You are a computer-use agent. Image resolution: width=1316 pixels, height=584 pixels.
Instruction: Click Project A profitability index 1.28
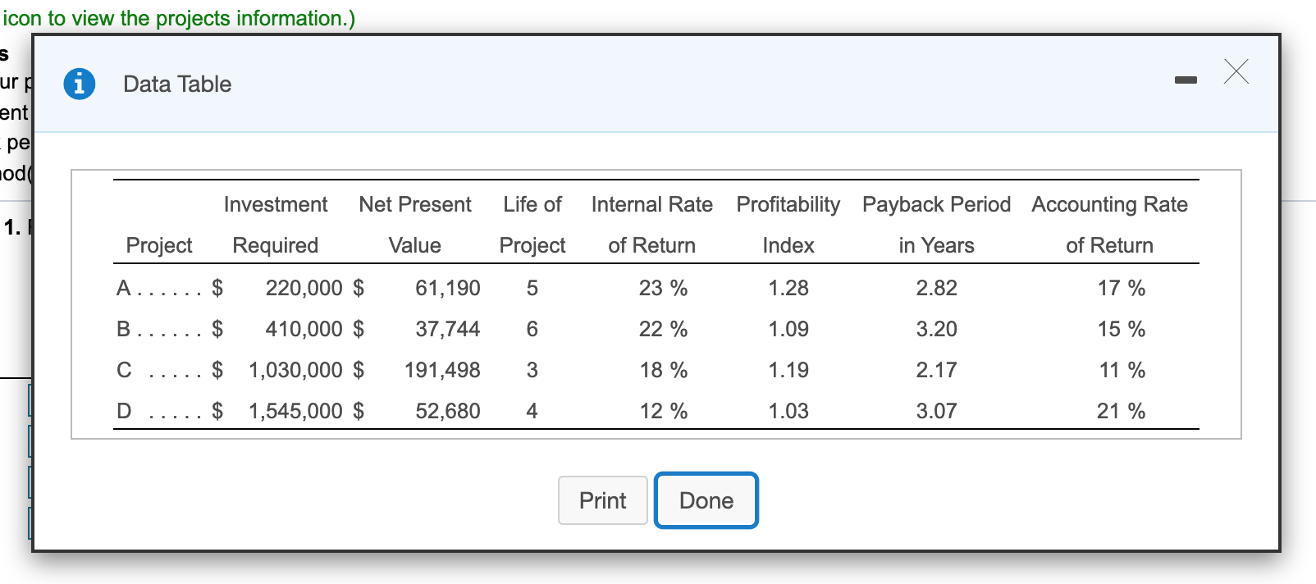pos(788,288)
